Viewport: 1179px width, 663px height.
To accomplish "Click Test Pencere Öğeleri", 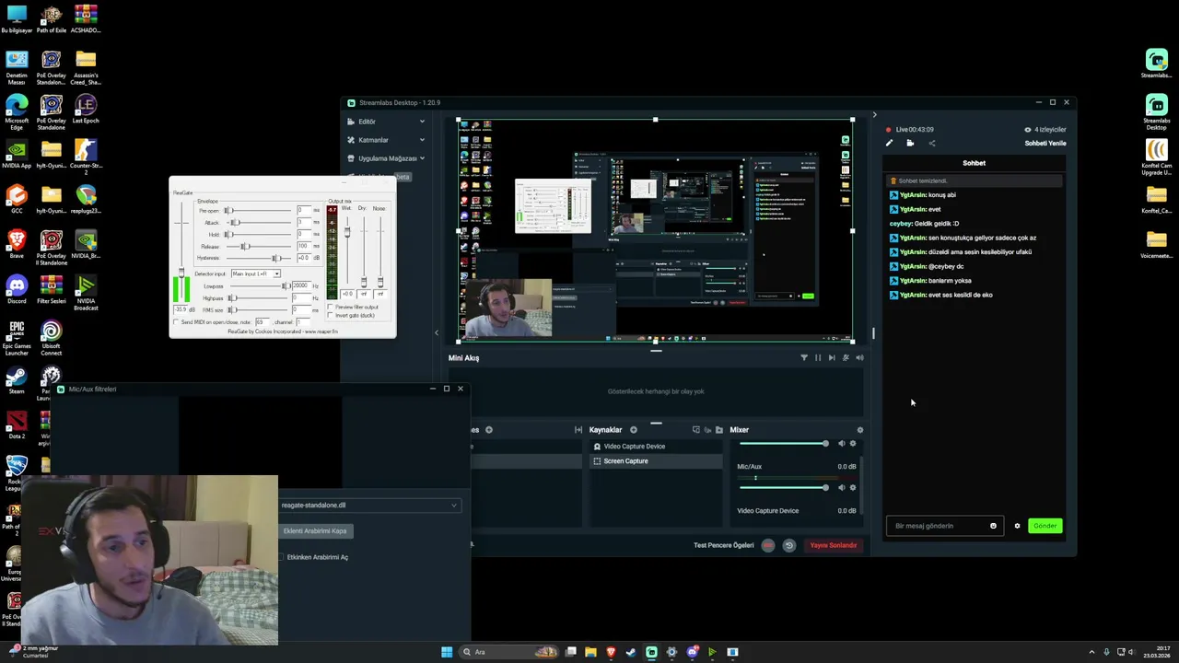I will (x=723, y=545).
